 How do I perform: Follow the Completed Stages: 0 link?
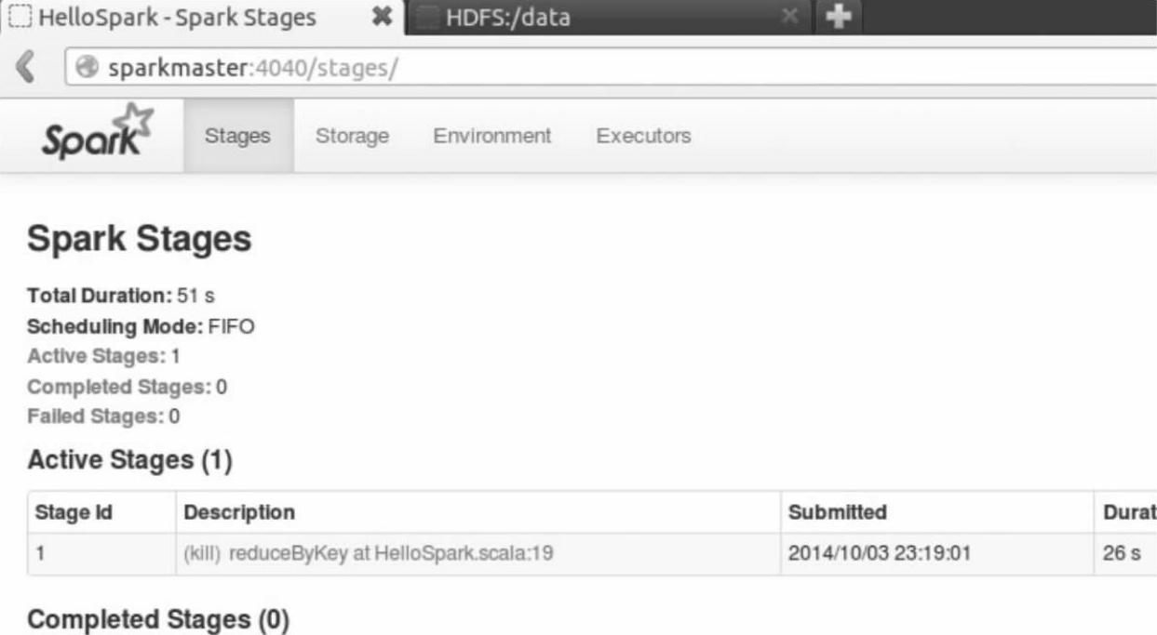[x=127, y=387]
